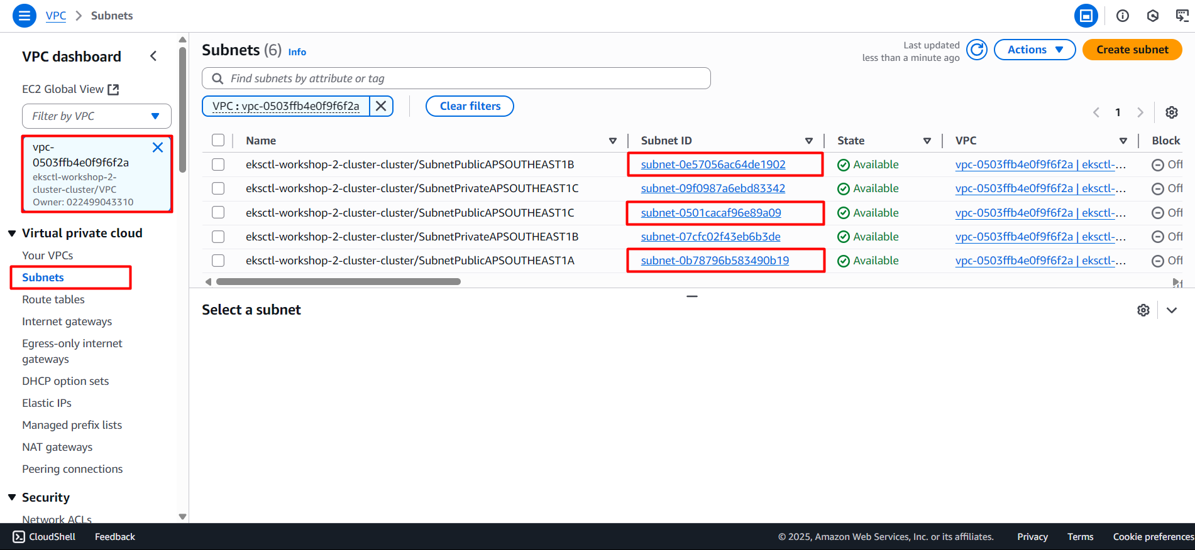Viewport: 1195px width, 550px height.
Task: Click the refresh subnets icon
Action: tap(976, 50)
